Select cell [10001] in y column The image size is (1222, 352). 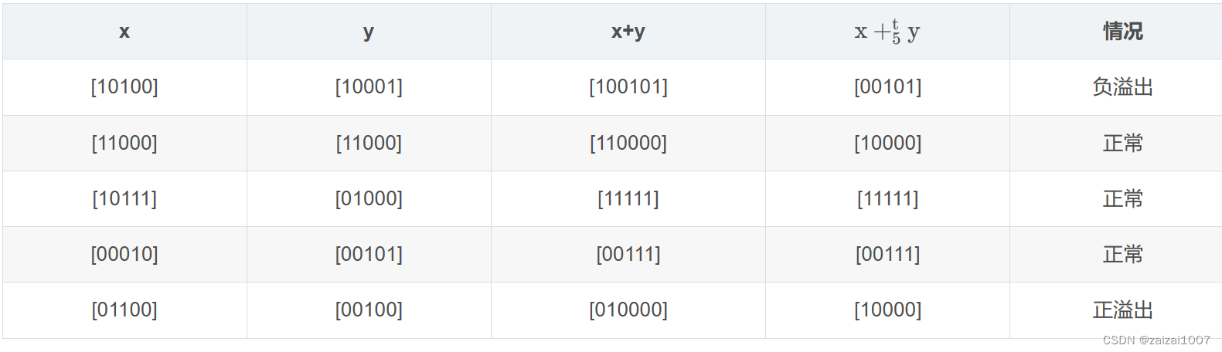[369, 86]
